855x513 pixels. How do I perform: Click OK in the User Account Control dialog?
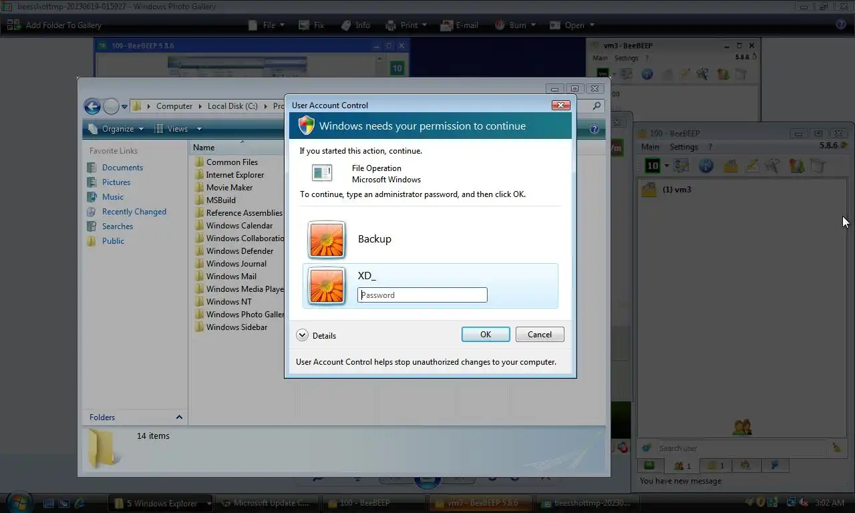pos(486,335)
